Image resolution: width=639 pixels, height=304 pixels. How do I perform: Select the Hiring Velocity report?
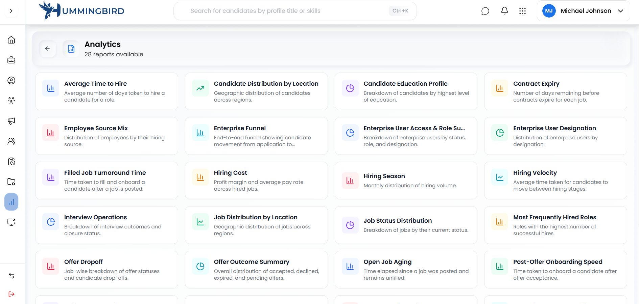coord(555,181)
